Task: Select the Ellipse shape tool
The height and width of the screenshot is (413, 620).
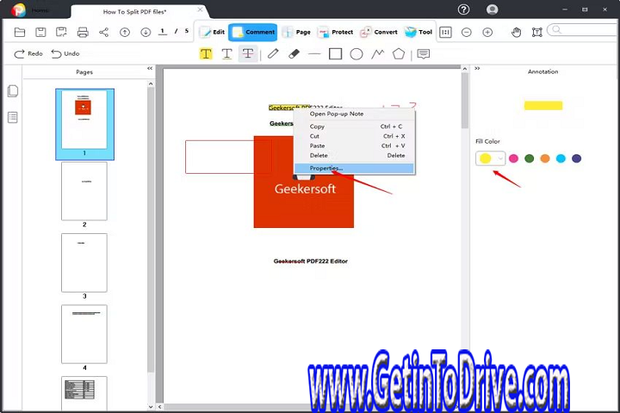Action: (x=356, y=53)
